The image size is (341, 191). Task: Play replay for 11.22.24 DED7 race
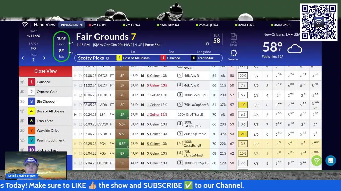tap(75, 85)
